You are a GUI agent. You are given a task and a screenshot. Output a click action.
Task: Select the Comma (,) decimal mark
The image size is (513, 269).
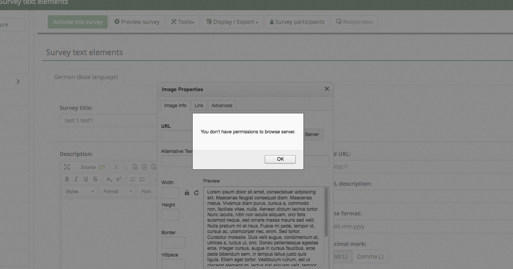click(370, 256)
